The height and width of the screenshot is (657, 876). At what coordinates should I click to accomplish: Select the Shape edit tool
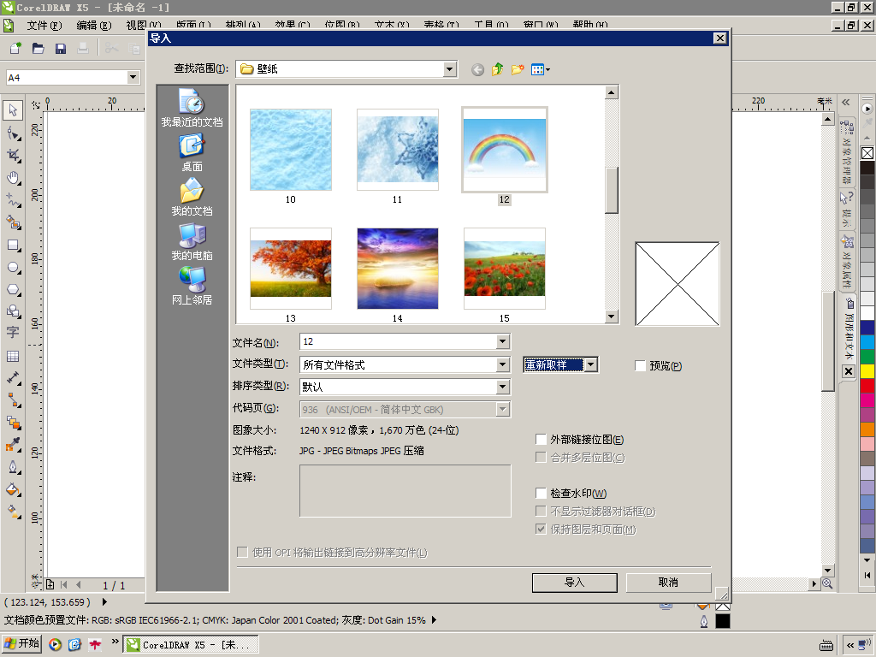13,133
